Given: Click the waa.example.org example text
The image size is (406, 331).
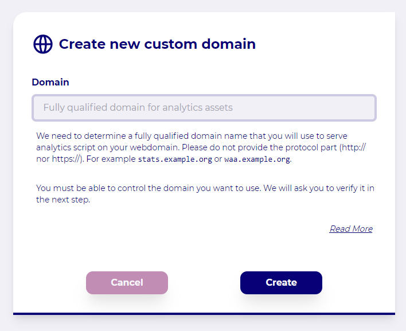Looking at the screenshot, I should [x=257, y=159].
